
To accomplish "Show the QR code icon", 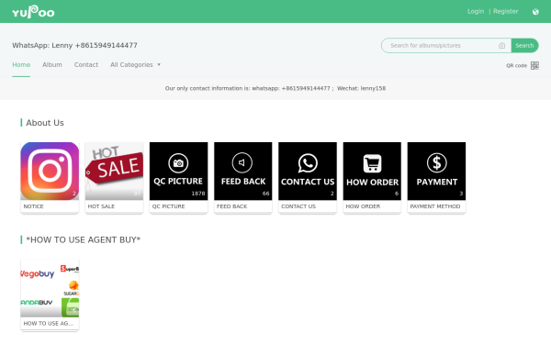I will tap(534, 66).
